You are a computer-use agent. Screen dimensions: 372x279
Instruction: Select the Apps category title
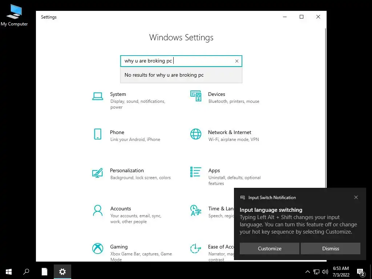[x=214, y=171]
